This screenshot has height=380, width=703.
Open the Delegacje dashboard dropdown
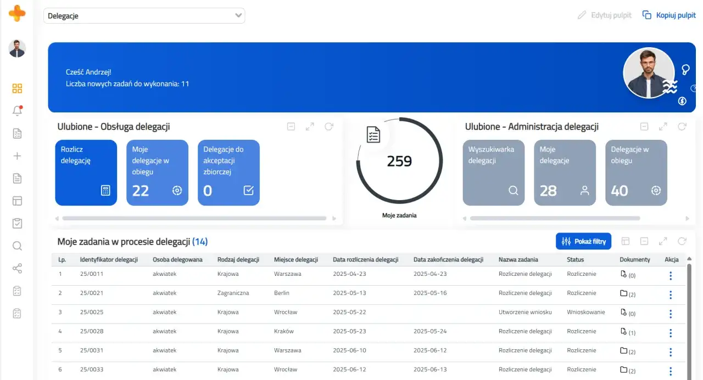pyautogui.click(x=144, y=16)
